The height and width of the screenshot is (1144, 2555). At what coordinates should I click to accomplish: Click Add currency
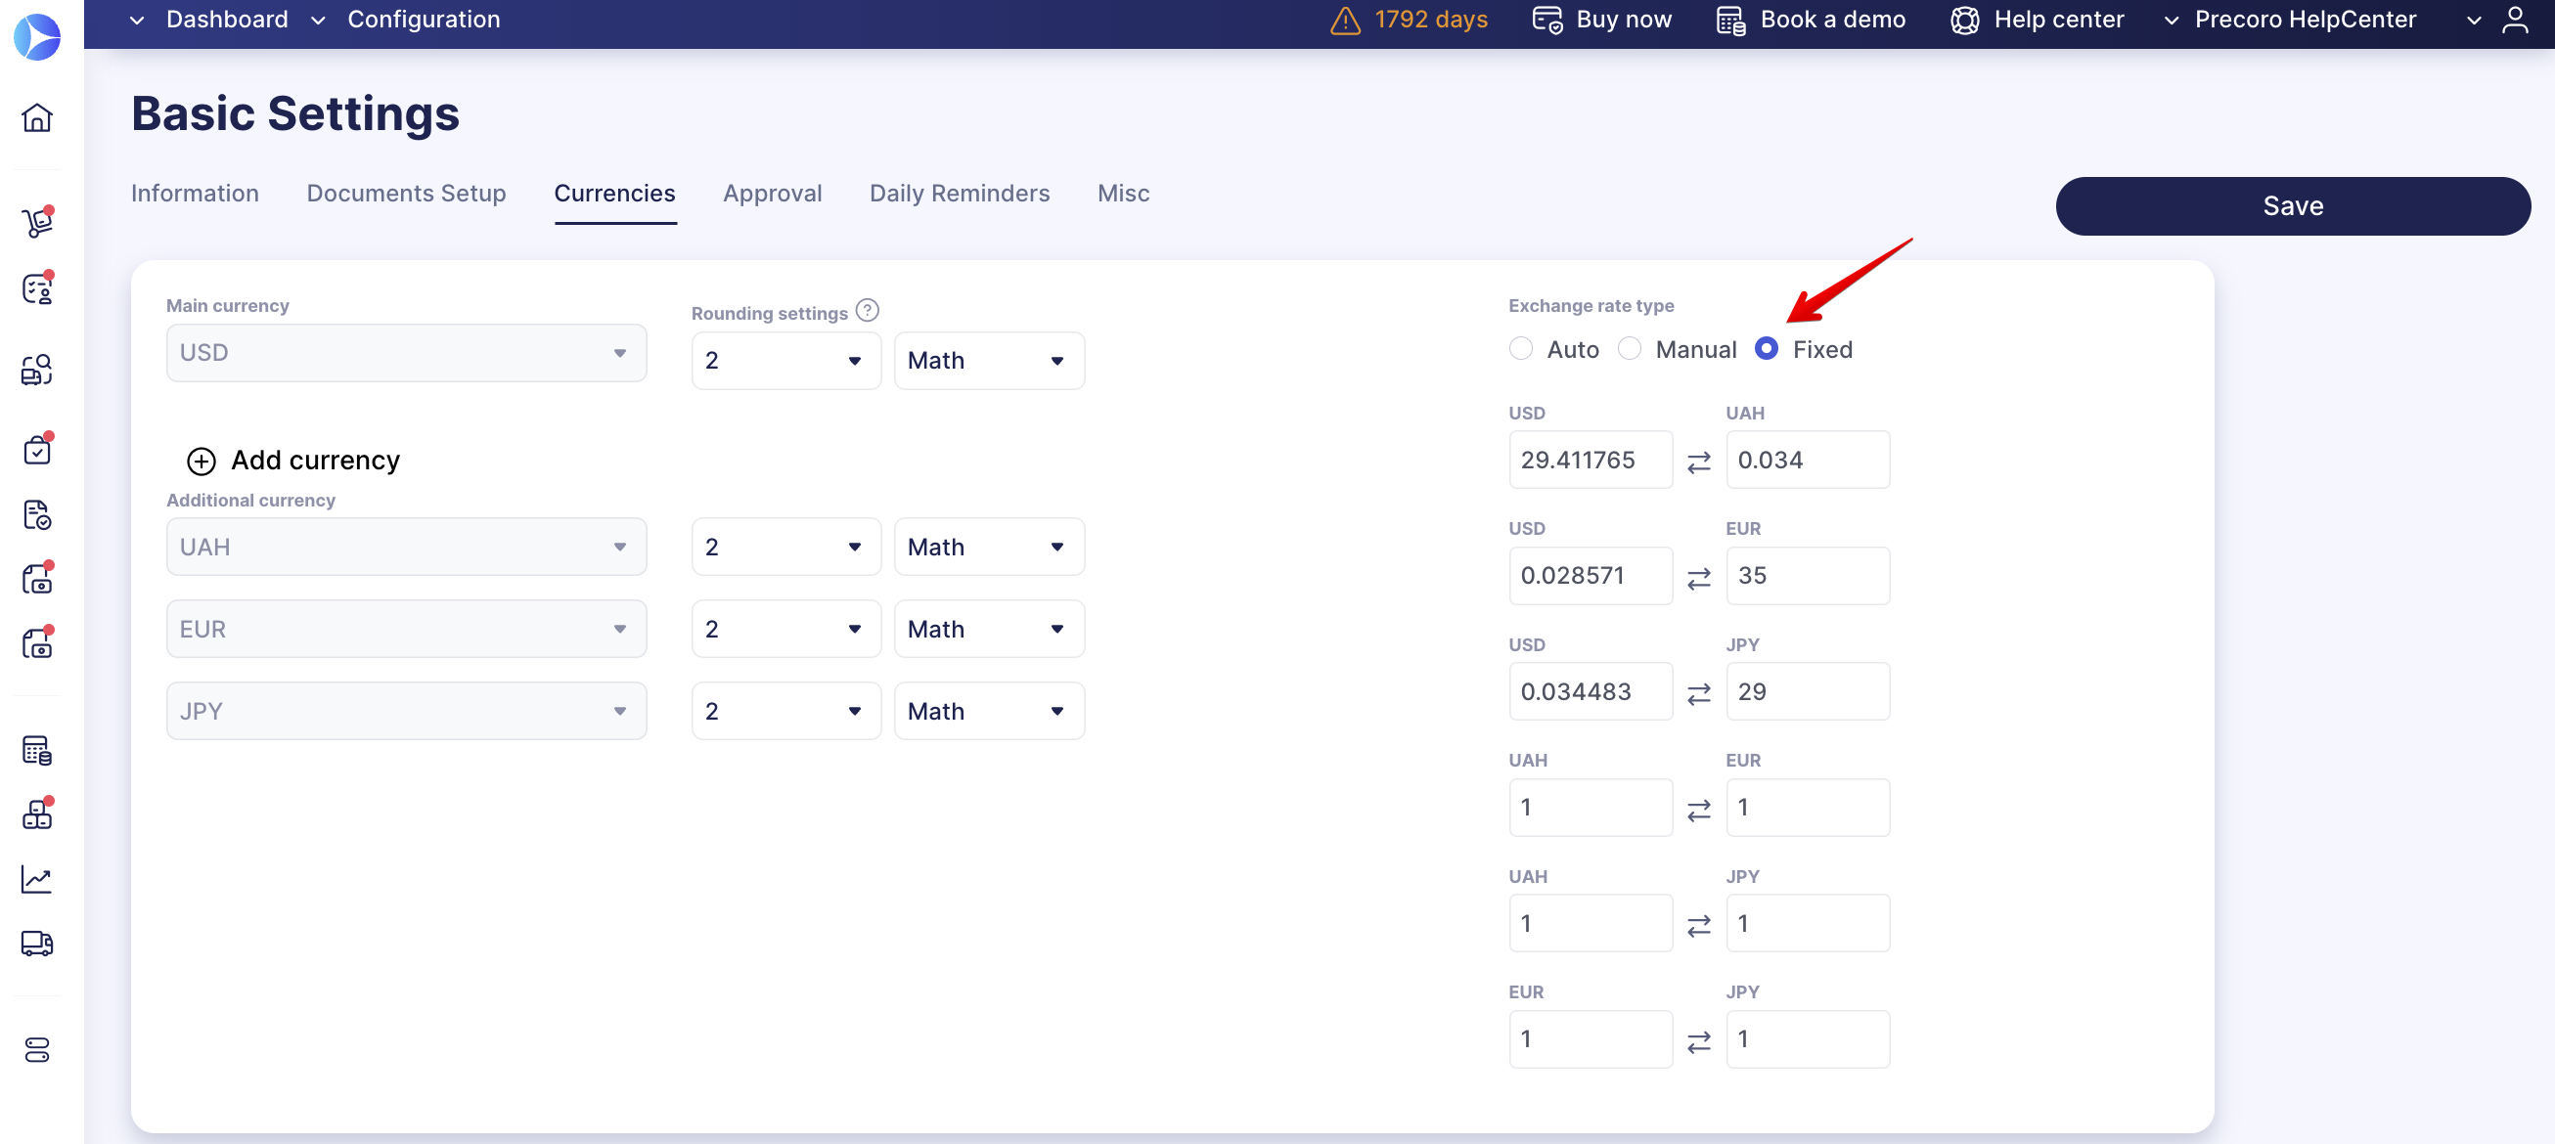pyautogui.click(x=292, y=460)
